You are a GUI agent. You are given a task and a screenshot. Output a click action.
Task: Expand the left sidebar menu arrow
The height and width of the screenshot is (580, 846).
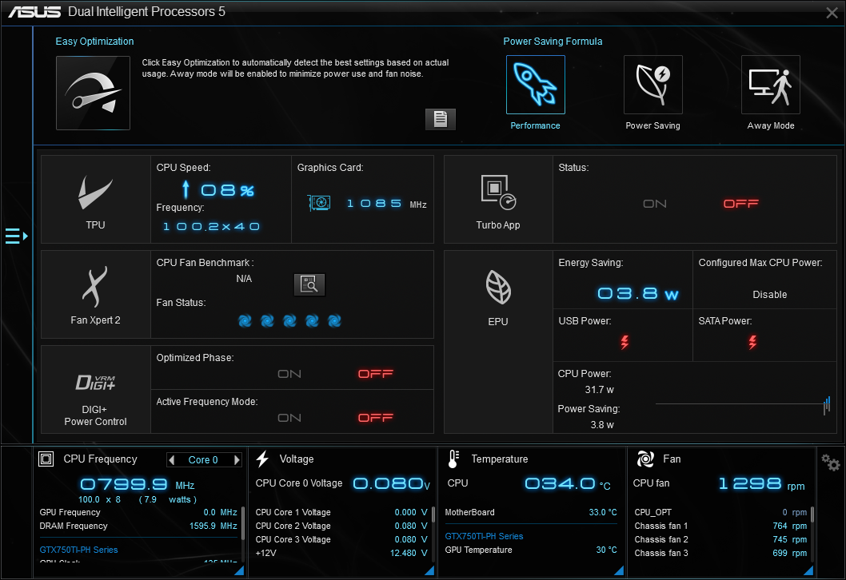point(16,236)
